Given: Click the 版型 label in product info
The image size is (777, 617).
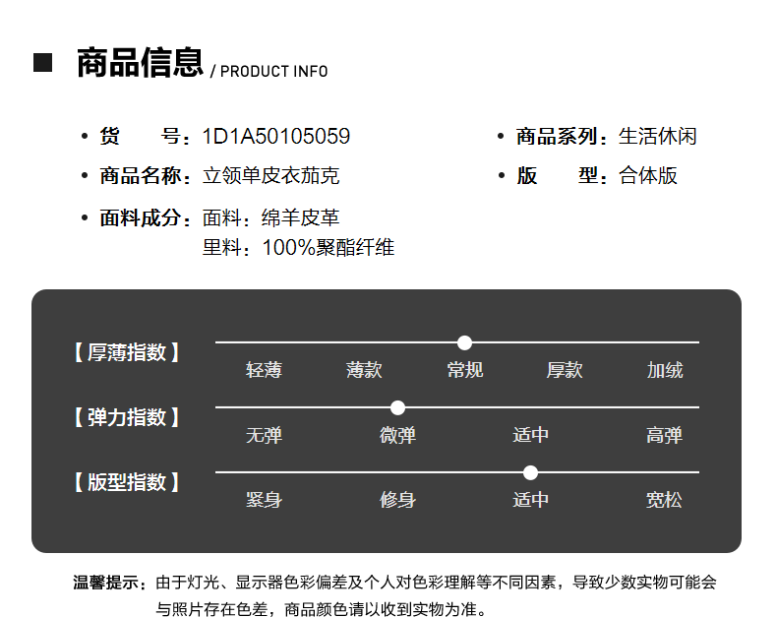Looking at the screenshot, I should pyautogui.click(x=562, y=175).
